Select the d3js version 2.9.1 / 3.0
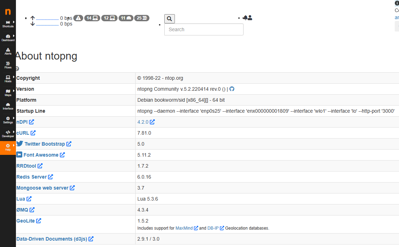 pos(148,239)
